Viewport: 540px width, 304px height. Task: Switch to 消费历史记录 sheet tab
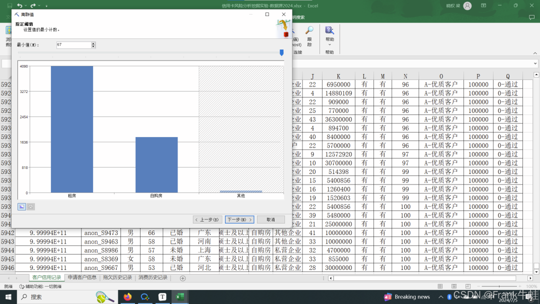point(153,277)
